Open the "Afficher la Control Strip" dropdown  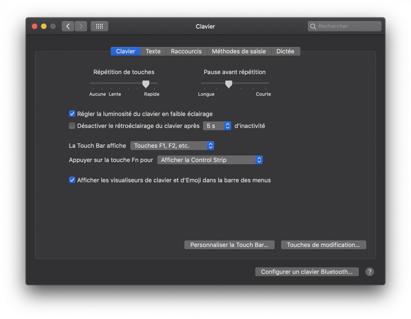pos(210,160)
